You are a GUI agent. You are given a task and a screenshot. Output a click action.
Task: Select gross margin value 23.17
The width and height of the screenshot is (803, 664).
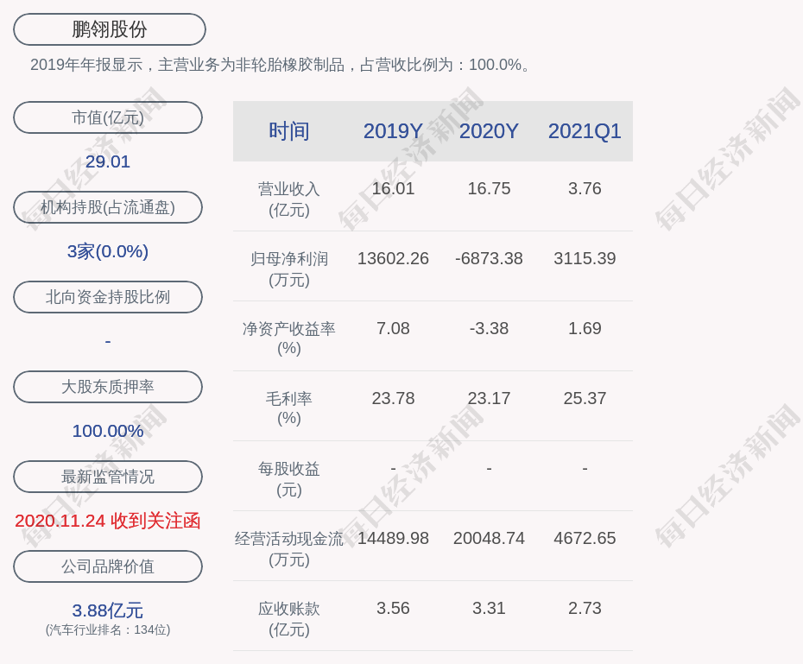[489, 398]
